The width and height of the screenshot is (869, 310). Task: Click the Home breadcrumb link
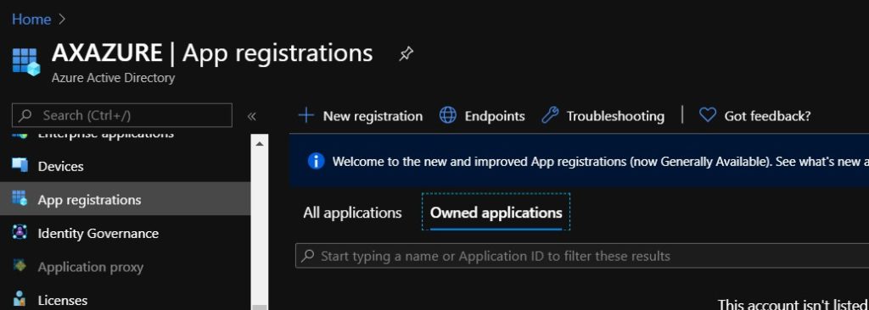click(x=31, y=19)
